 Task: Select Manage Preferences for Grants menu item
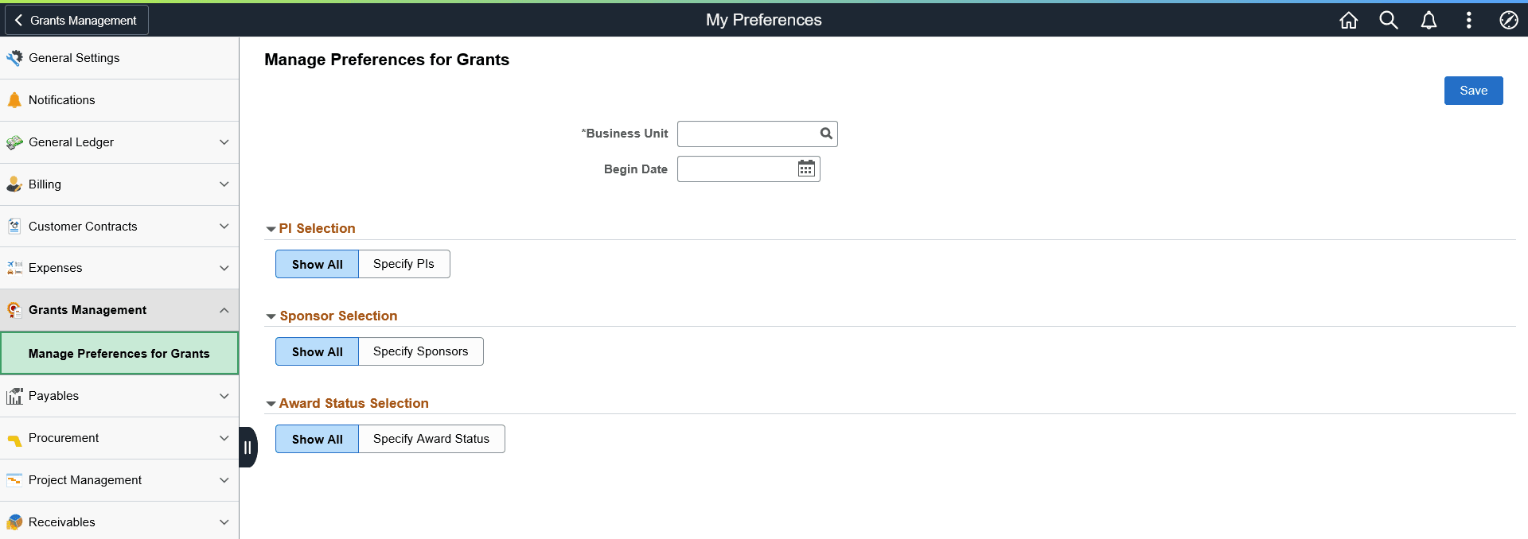(119, 353)
